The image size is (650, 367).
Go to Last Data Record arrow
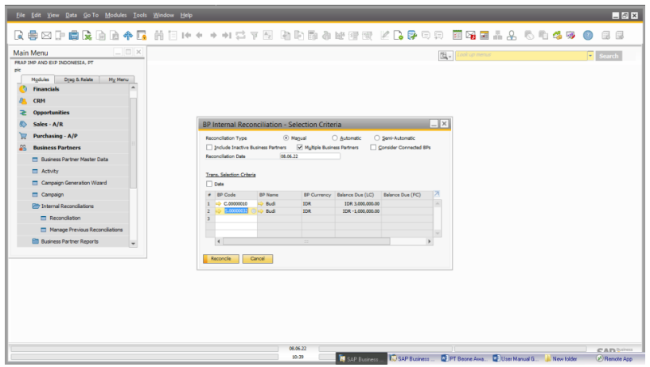pyautogui.click(x=226, y=35)
